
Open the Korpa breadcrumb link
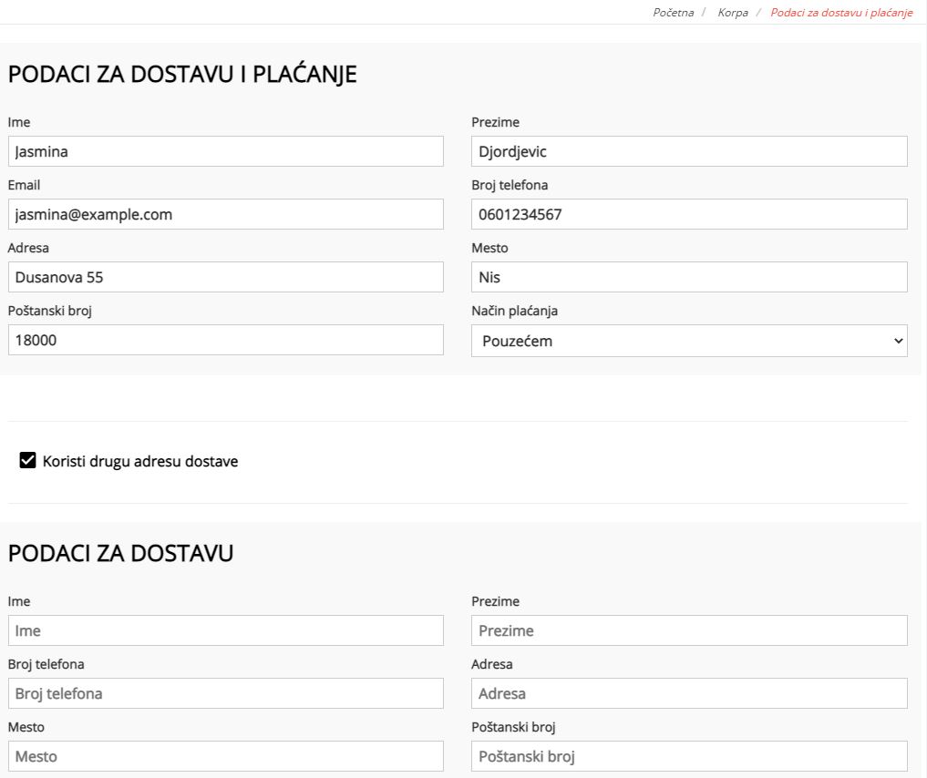click(x=732, y=12)
